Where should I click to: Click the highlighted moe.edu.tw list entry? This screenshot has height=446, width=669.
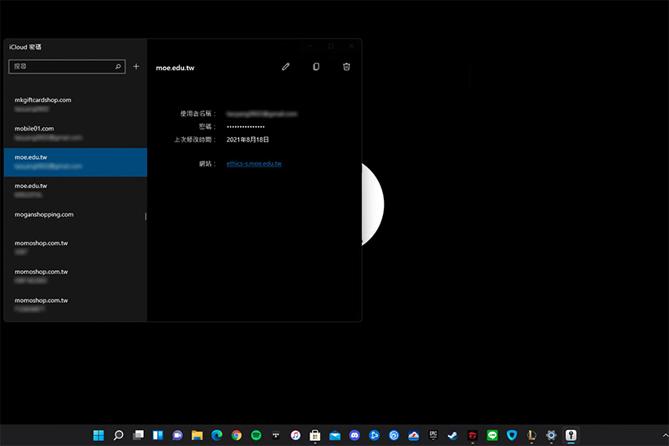(74, 161)
